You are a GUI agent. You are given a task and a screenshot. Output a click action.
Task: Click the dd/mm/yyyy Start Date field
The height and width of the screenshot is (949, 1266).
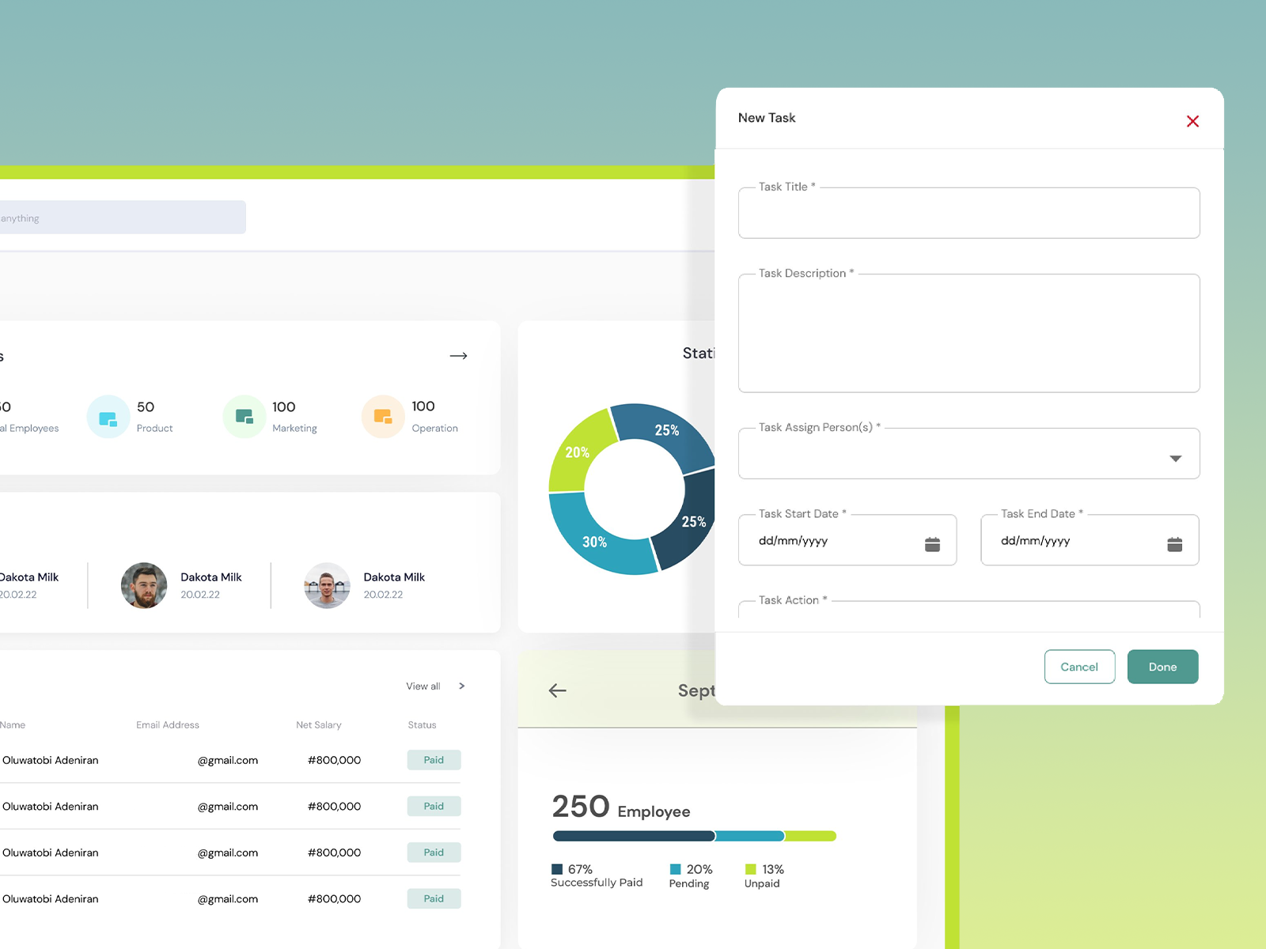831,541
